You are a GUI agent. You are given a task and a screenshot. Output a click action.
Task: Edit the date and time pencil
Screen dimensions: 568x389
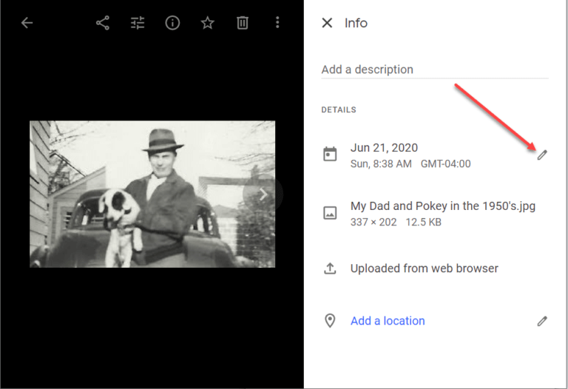542,155
